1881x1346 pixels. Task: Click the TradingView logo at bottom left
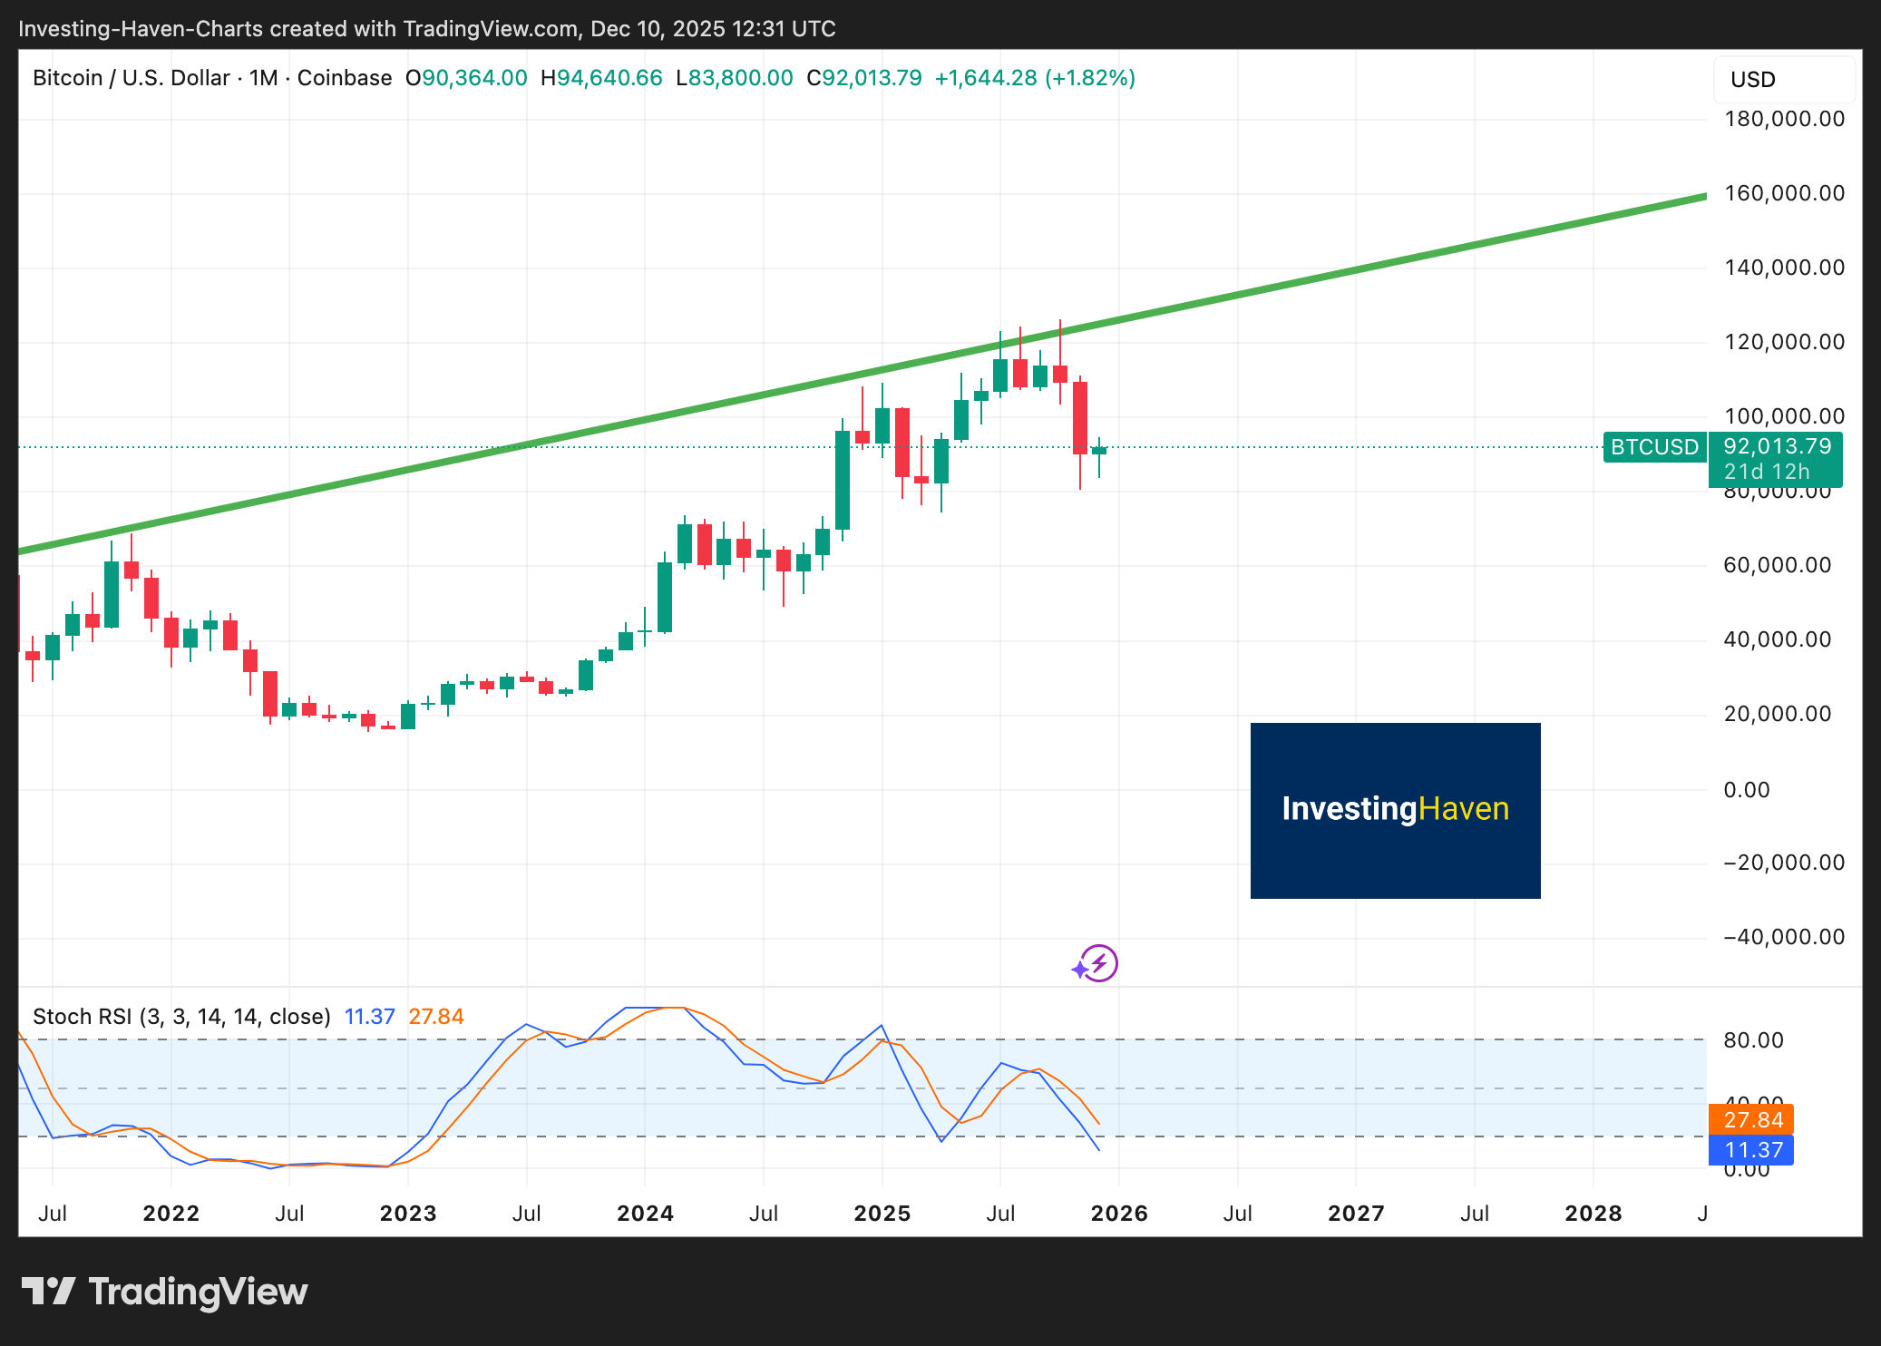coord(49,1291)
